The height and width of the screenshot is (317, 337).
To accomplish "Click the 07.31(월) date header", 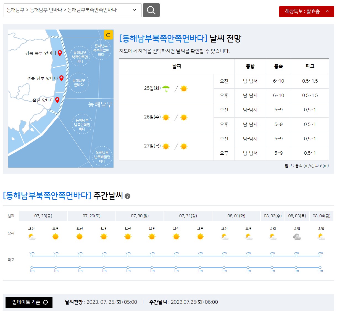I will pos(188,216).
